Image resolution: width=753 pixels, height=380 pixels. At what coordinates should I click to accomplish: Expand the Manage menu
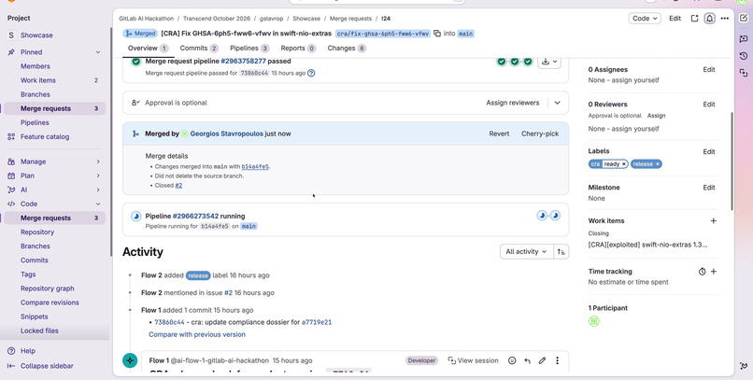98,162
